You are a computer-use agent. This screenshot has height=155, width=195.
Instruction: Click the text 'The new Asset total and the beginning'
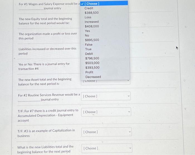tap(45, 80)
